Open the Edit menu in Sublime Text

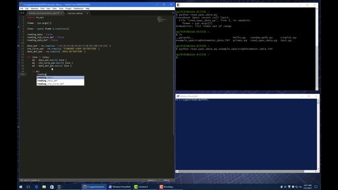[27, 8]
